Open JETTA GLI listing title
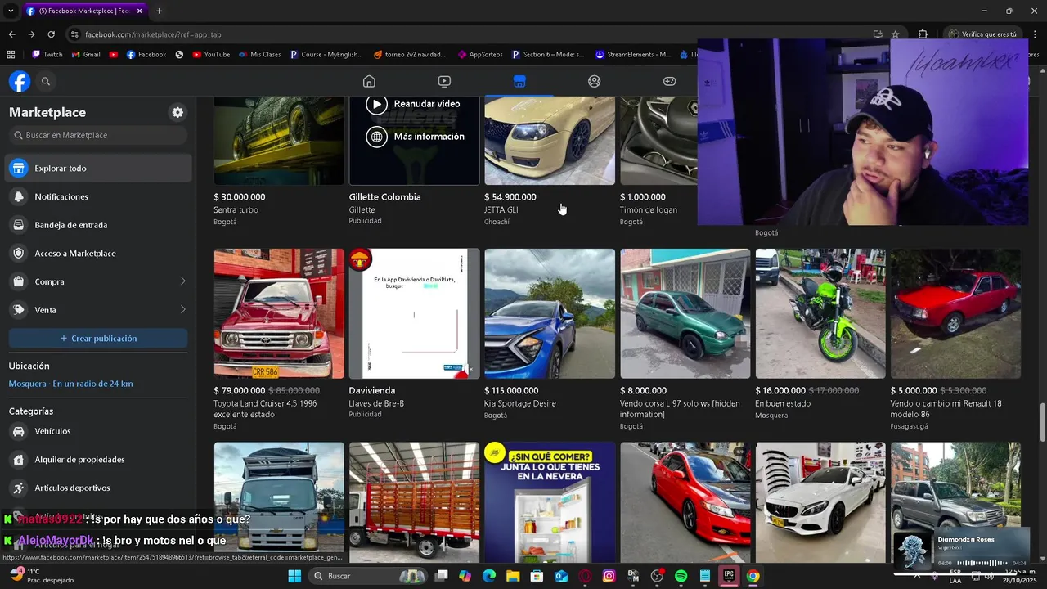This screenshot has height=589, width=1047. click(501, 210)
